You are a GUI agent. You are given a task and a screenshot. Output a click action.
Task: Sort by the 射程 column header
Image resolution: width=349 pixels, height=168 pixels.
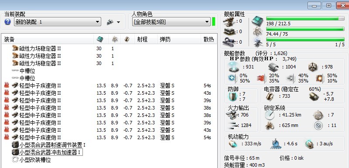coord(146,39)
